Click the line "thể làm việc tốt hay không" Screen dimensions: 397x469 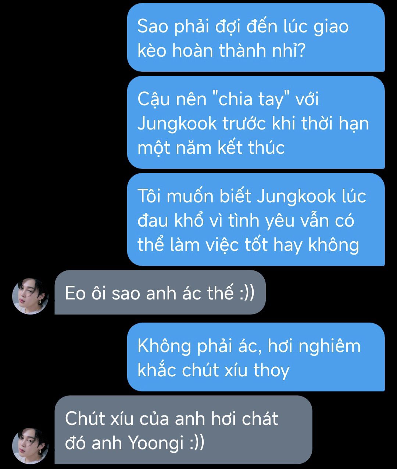click(248, 245)
